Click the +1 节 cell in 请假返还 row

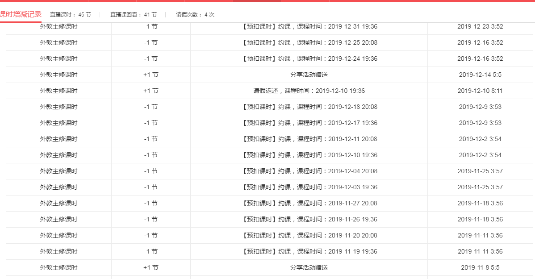150,91
